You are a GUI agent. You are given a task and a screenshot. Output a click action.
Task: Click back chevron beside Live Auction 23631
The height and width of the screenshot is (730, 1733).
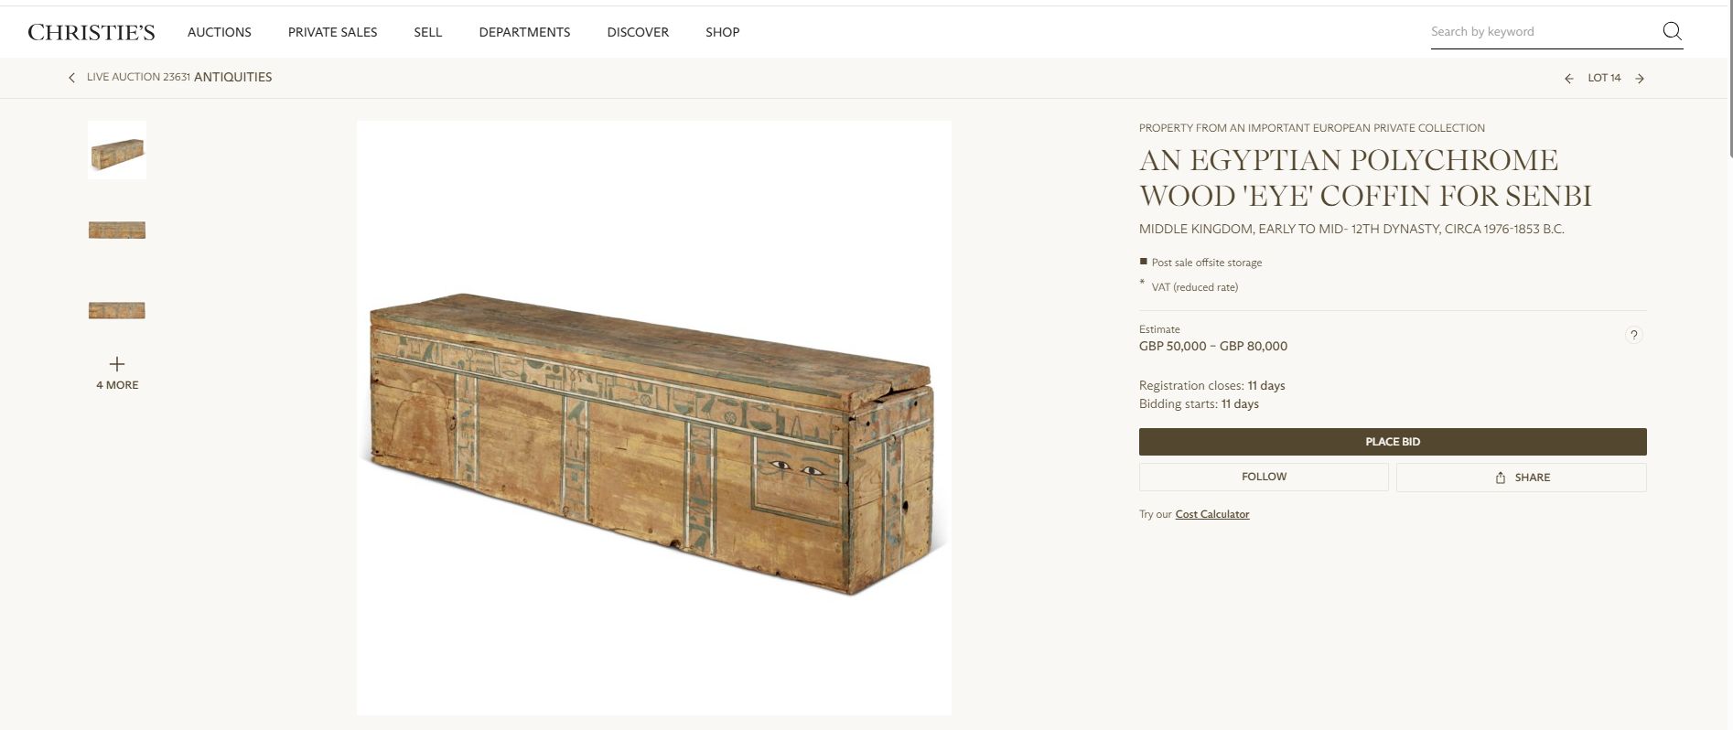click(72, 78)
